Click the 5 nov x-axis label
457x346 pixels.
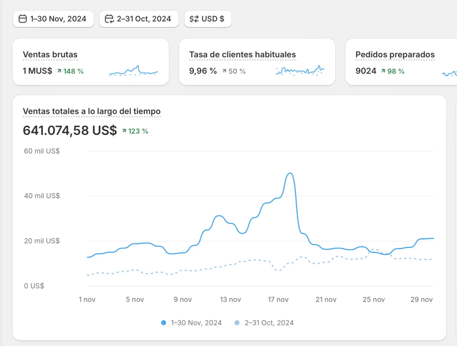pyautogui.click(x=135, y=300)
